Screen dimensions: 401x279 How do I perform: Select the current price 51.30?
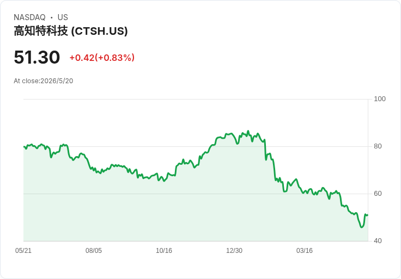37,57
